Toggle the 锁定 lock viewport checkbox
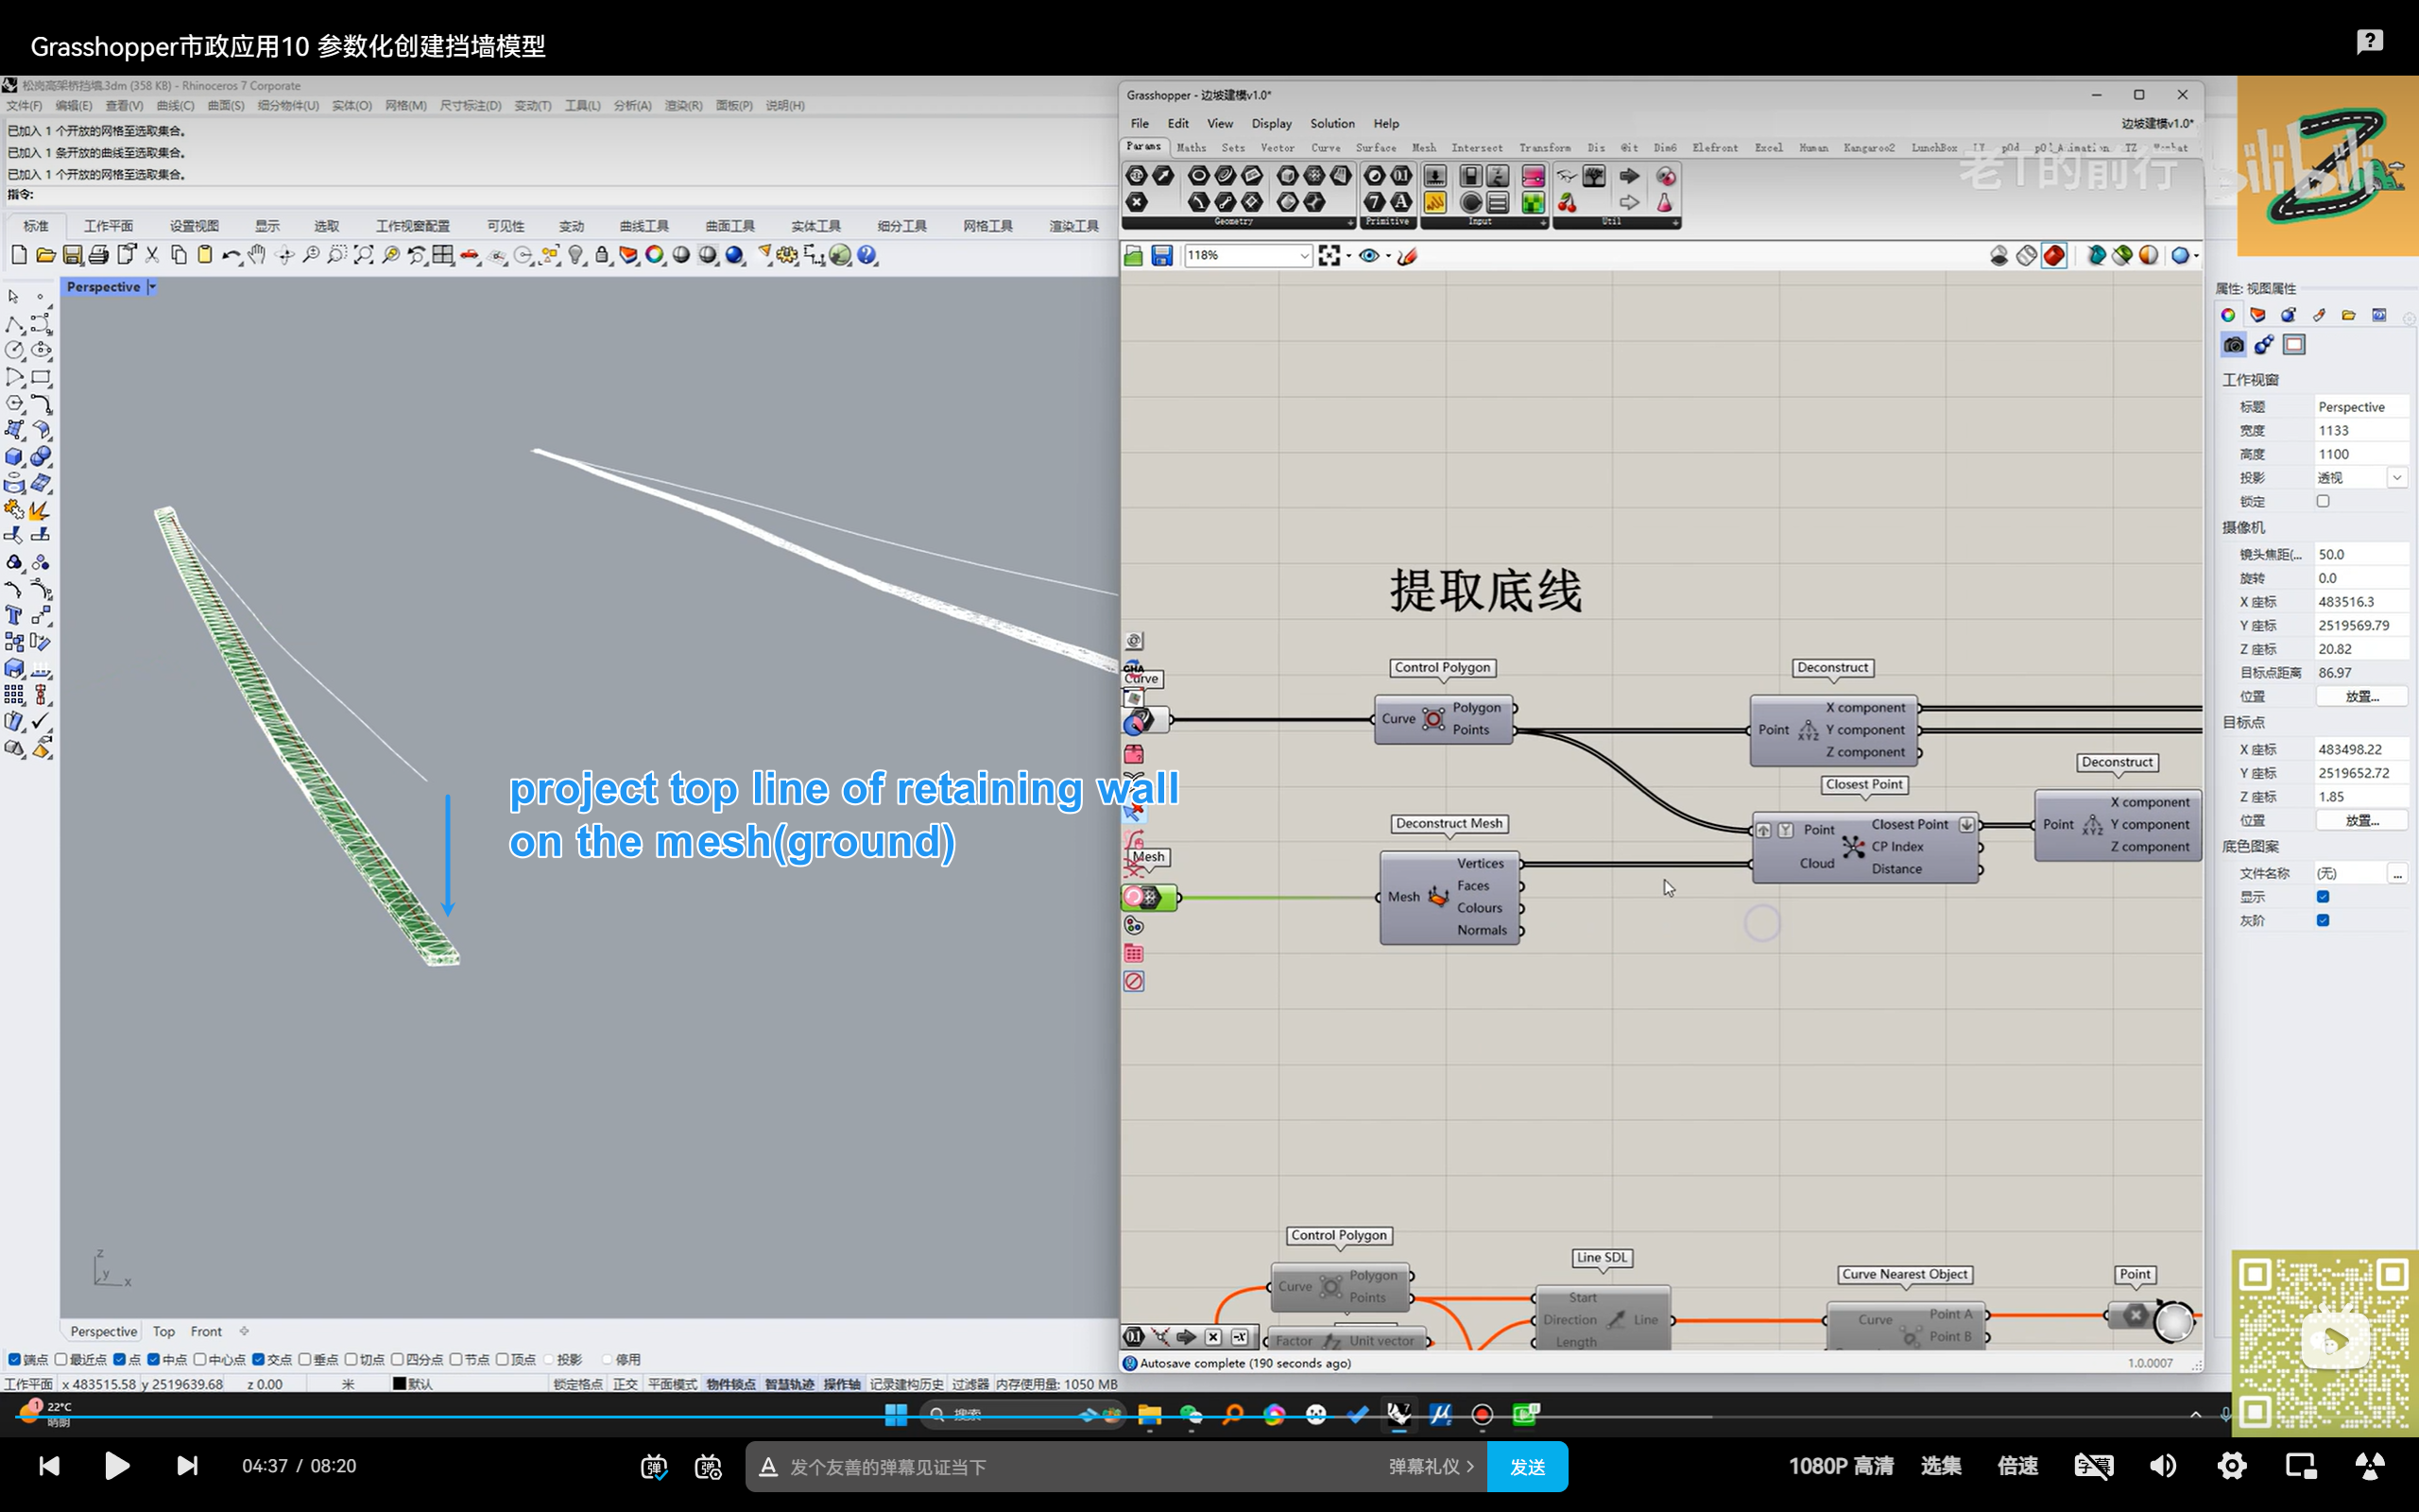This screenshot has height=1512, width=2419. click(2323, 501)
